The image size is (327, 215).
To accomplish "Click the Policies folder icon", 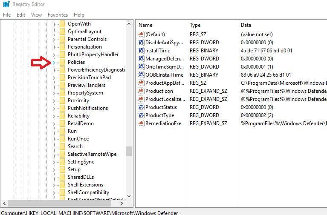I will pyautogui.click(x=62, y=62).
